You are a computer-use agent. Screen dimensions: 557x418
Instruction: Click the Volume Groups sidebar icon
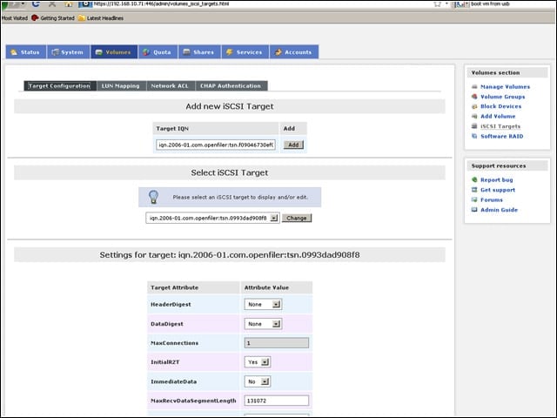[x=474, y=97]
